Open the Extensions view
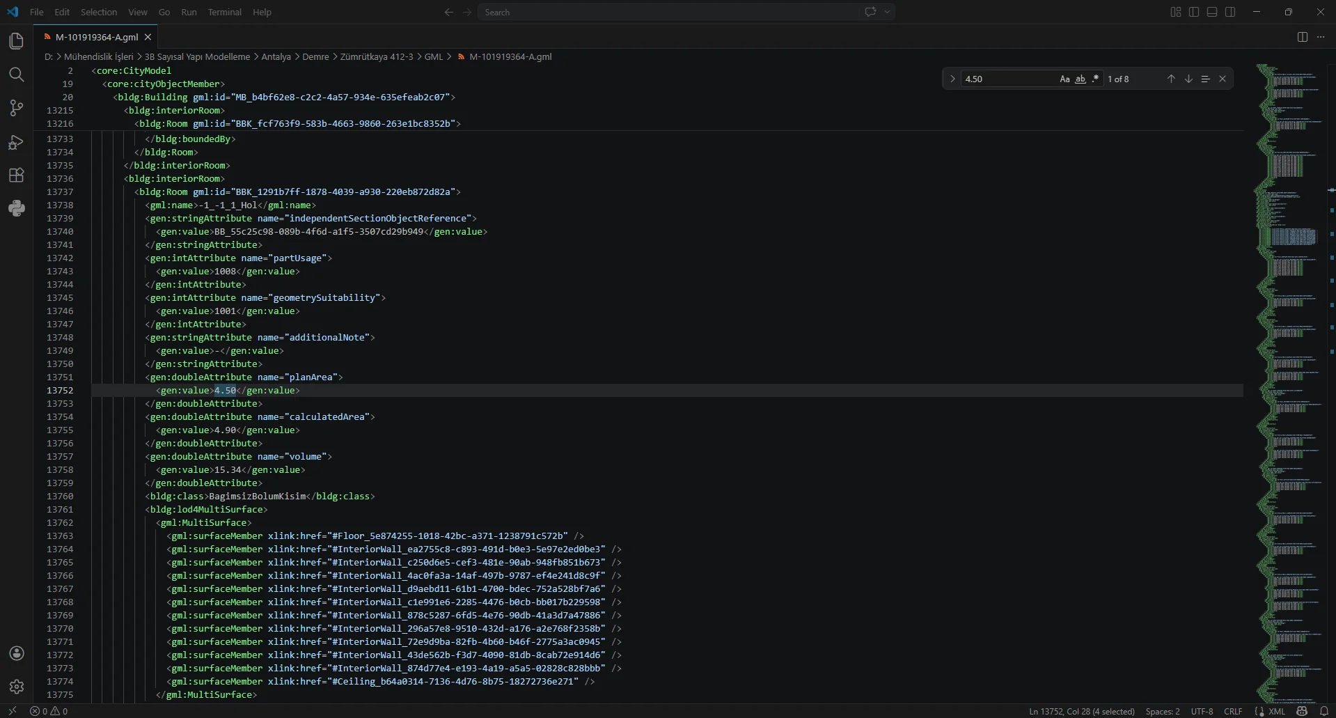1336x718 pixels. (x=17, y=175)
